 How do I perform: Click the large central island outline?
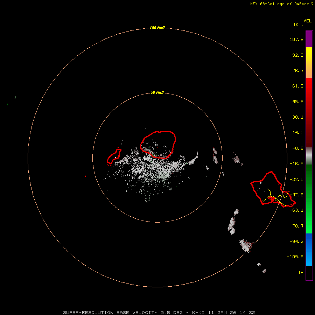158,145
